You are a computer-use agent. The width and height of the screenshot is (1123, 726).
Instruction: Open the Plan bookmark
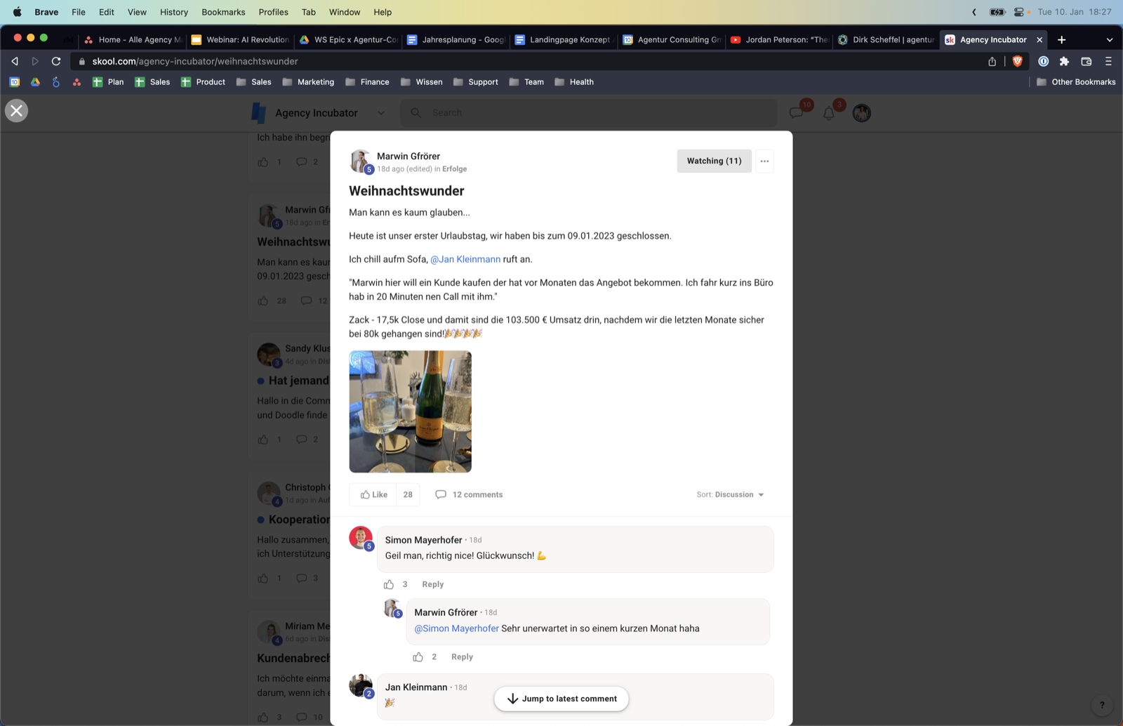pos(108,82)
